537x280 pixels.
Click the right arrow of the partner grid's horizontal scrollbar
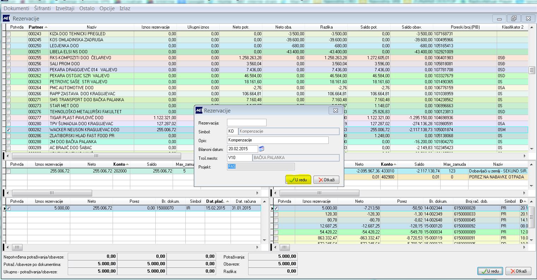click(525, 156)
